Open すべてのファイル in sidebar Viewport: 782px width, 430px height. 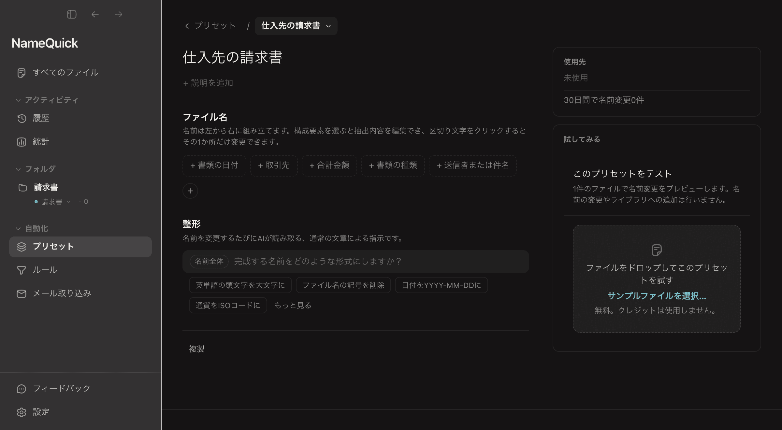[x=80, y=72]
